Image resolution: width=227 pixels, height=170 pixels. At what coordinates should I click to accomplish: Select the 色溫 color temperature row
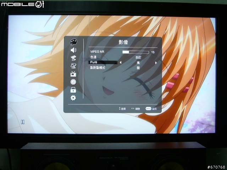click(123, 57)
